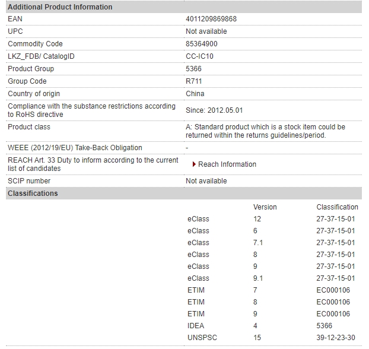Viewport: 369px width, 349px height.
Task: Select ETIM 7 classification EC000106
Action: [333, 290]
